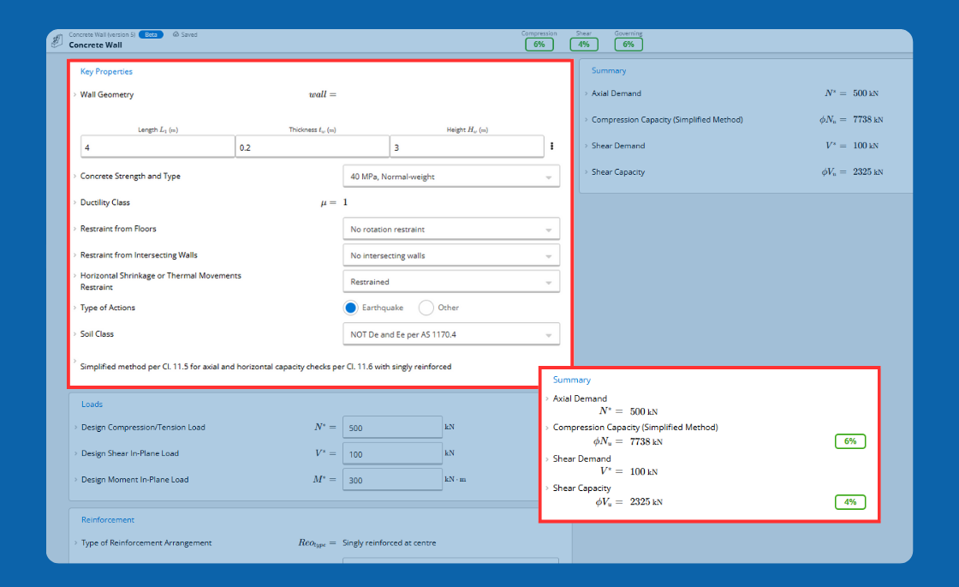Click the Height Hw input field
This screenshot has width=959, height=587.
pyautogui.click(x=468, y=147)
